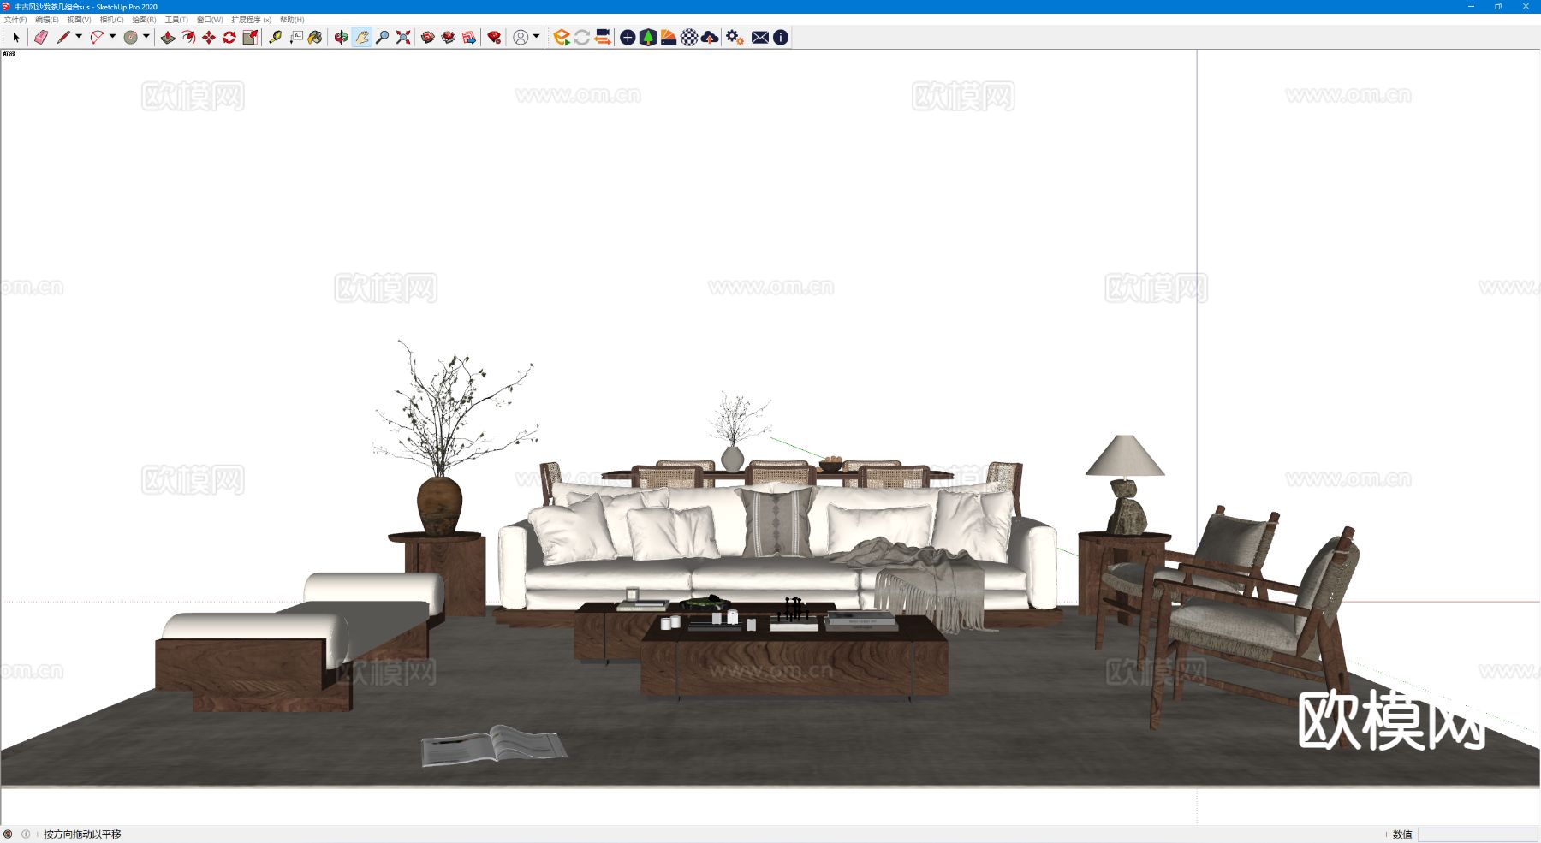
Task: Open the account sign-in profile icon
Action: (x=521, y=38)
